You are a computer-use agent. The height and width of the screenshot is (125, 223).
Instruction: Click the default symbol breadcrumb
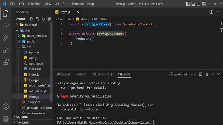[x=103, y=19]
